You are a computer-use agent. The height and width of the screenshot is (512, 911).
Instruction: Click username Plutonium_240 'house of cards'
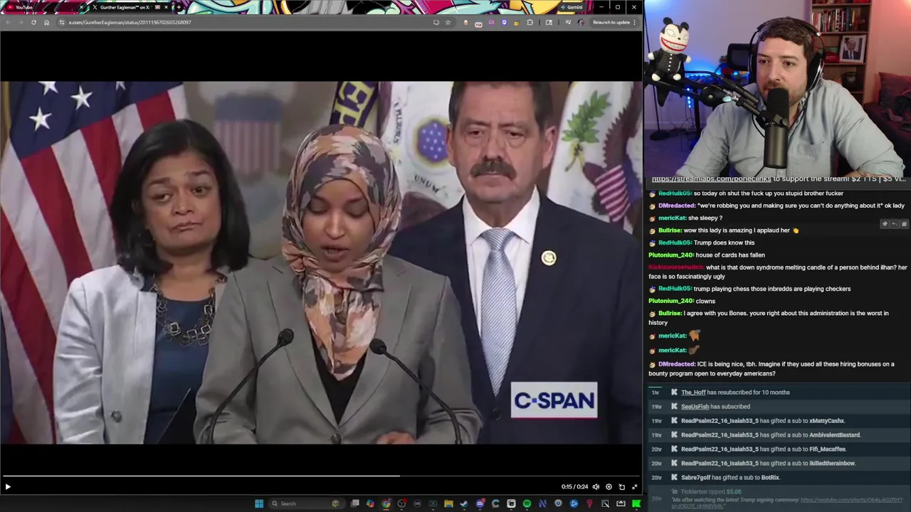click(671, 255)
